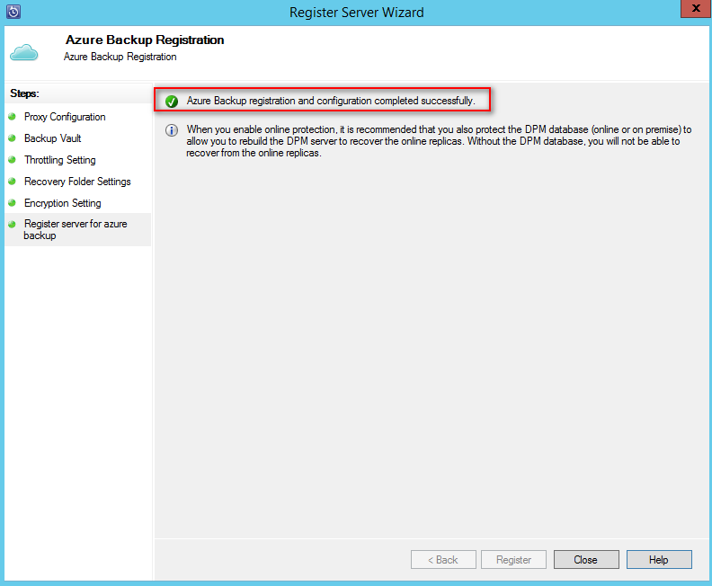
Task: Close the Register Server Wizard window
Action: tap(696, 9)
